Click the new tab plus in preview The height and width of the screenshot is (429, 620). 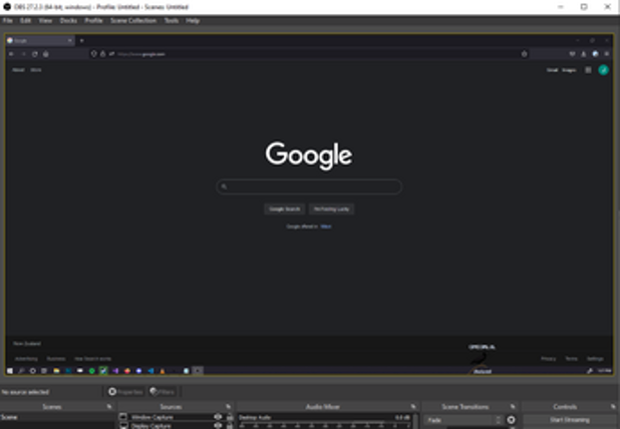82,40
